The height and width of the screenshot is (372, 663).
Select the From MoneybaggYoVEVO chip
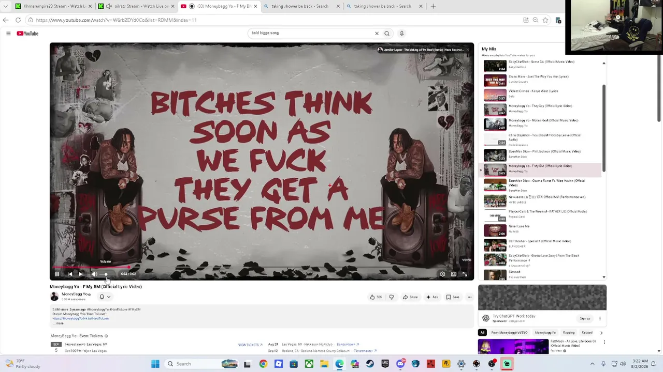(509, 333)
